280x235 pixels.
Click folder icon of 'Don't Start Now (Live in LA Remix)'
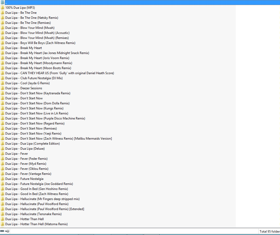[x=2, y=113]
